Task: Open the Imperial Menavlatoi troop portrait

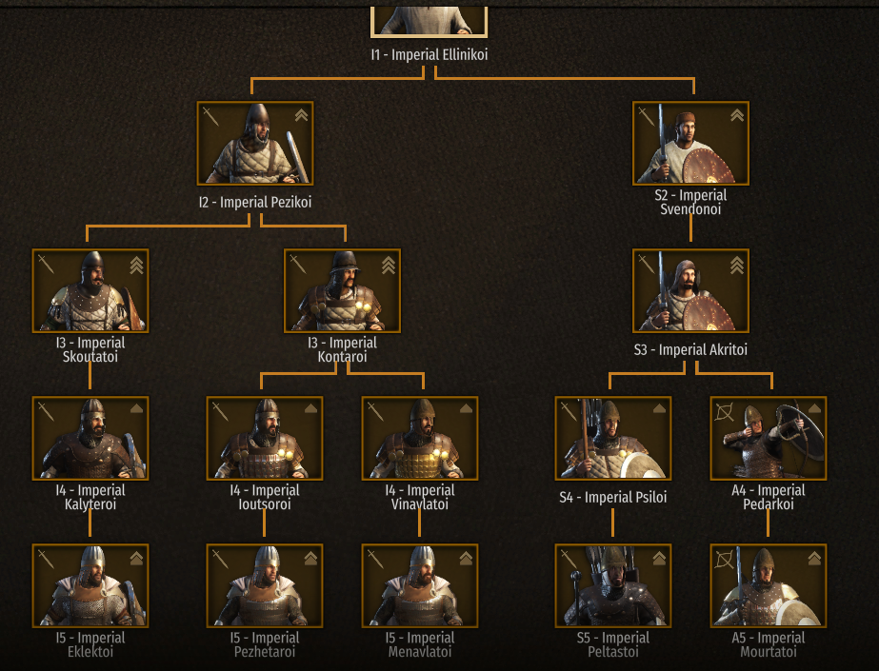Action: [x=420, y=585]
